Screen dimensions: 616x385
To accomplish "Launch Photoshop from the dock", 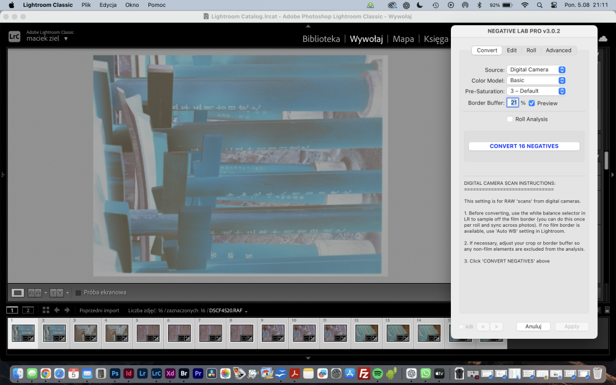I will pos(115,373).
